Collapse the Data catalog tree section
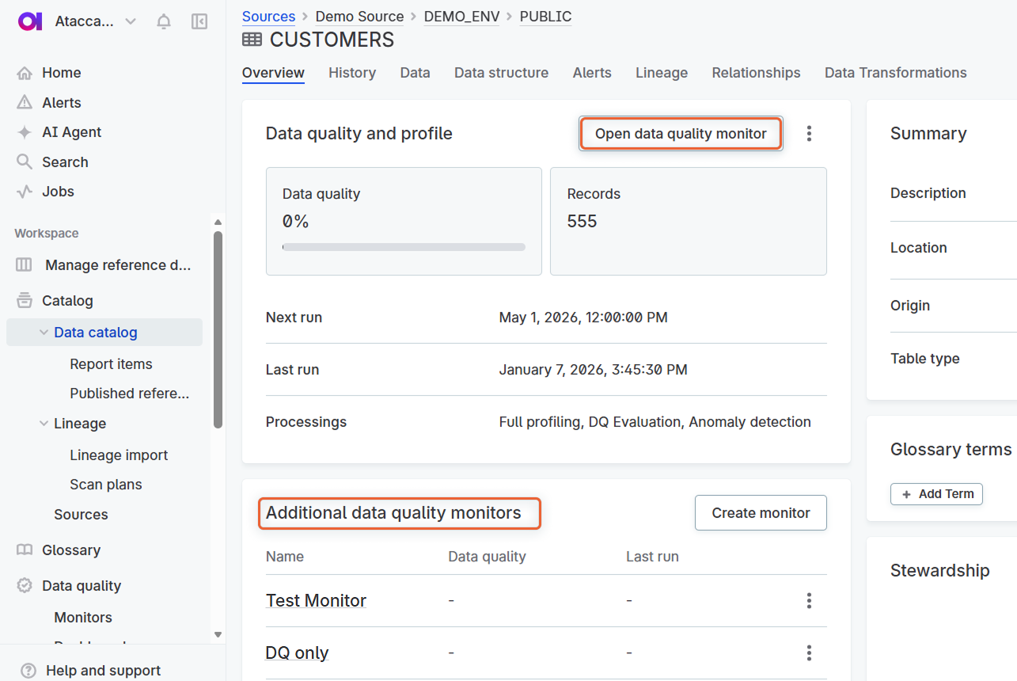1017x681 pixels. pos(44,333)
